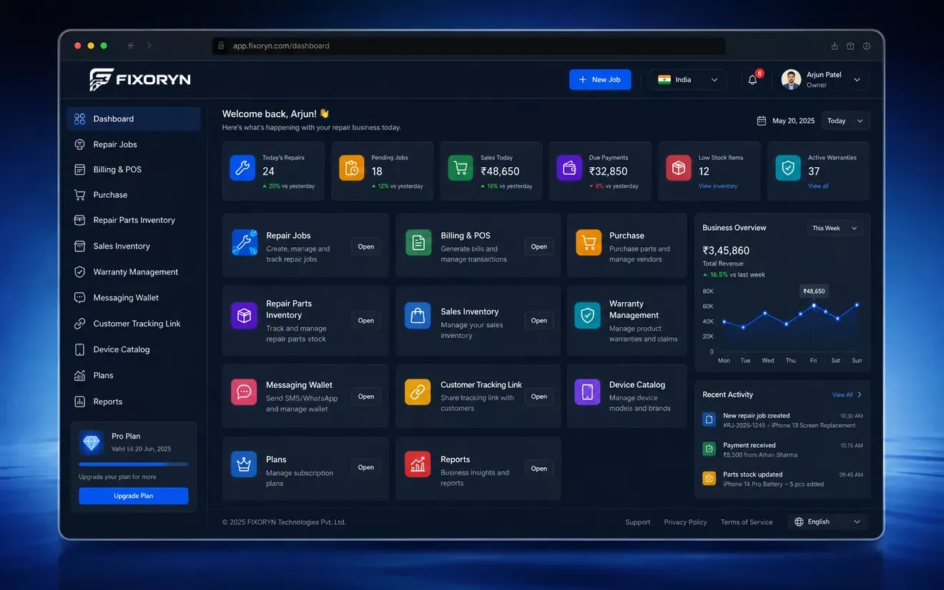
Task: Click the Sales Today cart icon
Action: (x=461, y=169)
